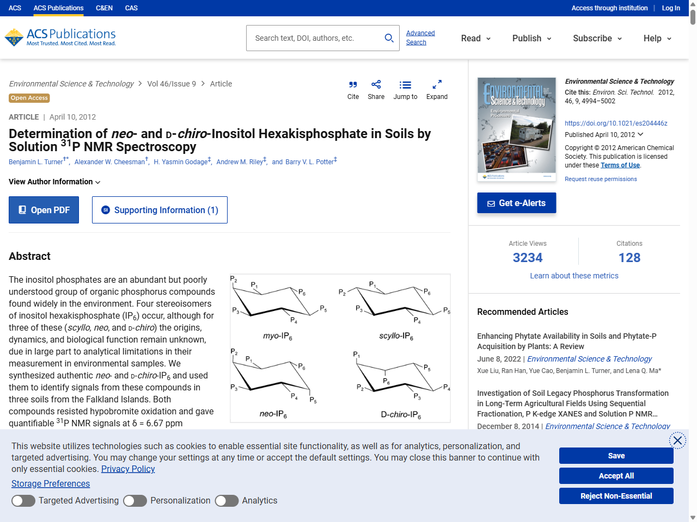Viewport: 697px width, 522px height.
Task: Click the Get e-Alerts button
Action: click(516, 203)
